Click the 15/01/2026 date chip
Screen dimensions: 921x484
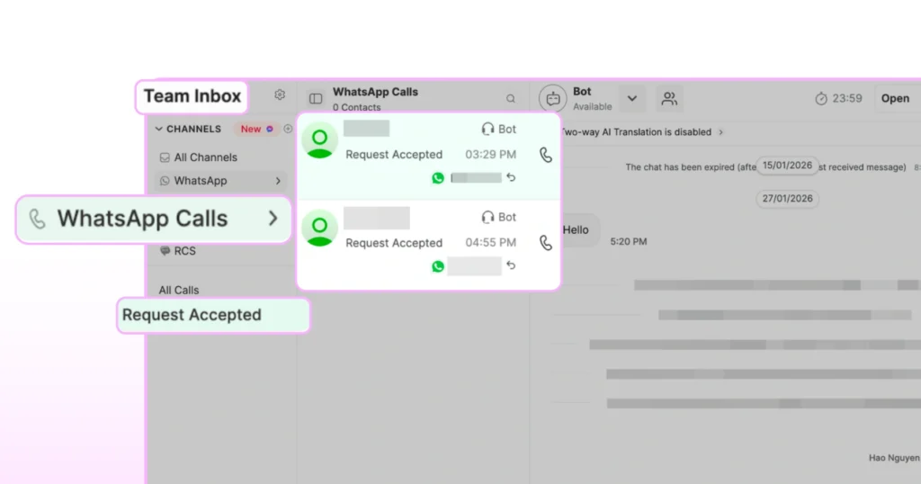(x=787, y=166)
